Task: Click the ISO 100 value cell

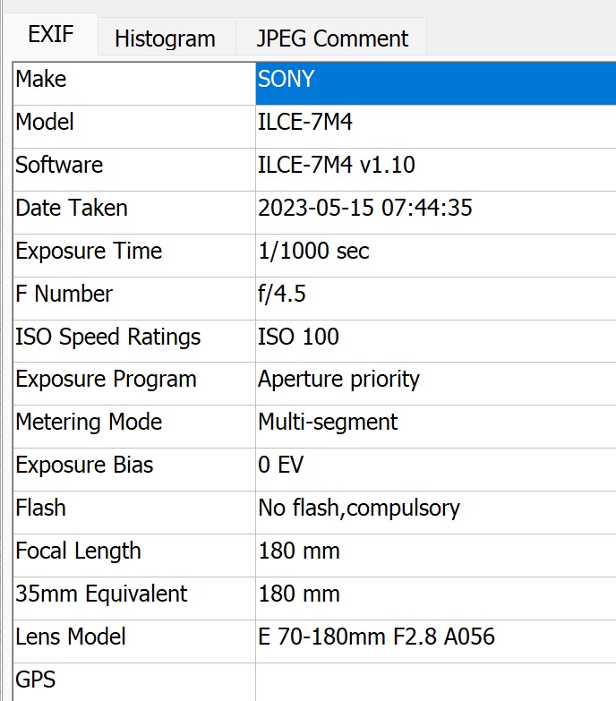Action: (299, 337)
